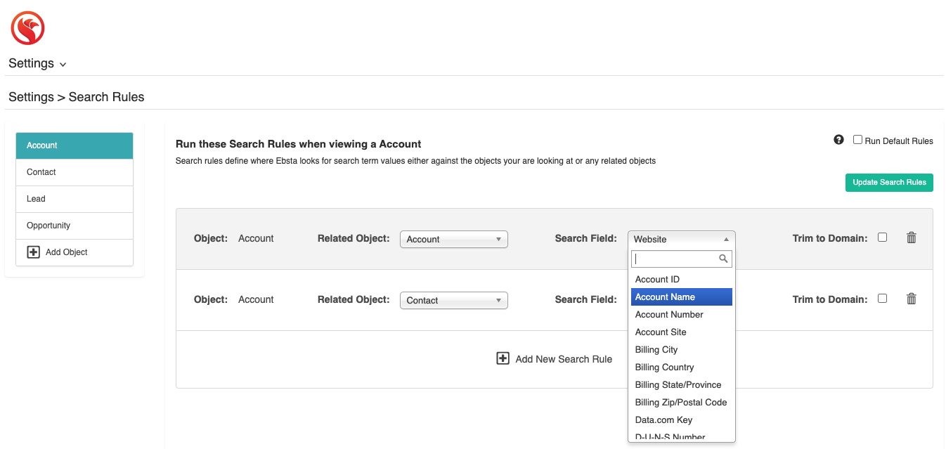Click the help question mark icon

click(x=838, y=140)
